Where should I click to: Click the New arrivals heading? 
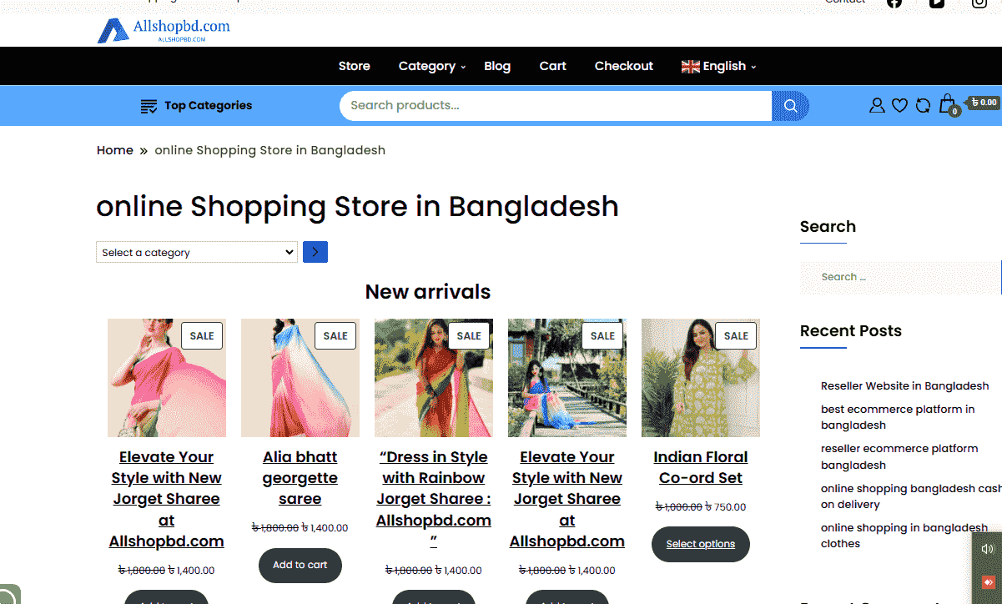click(428, 292)
